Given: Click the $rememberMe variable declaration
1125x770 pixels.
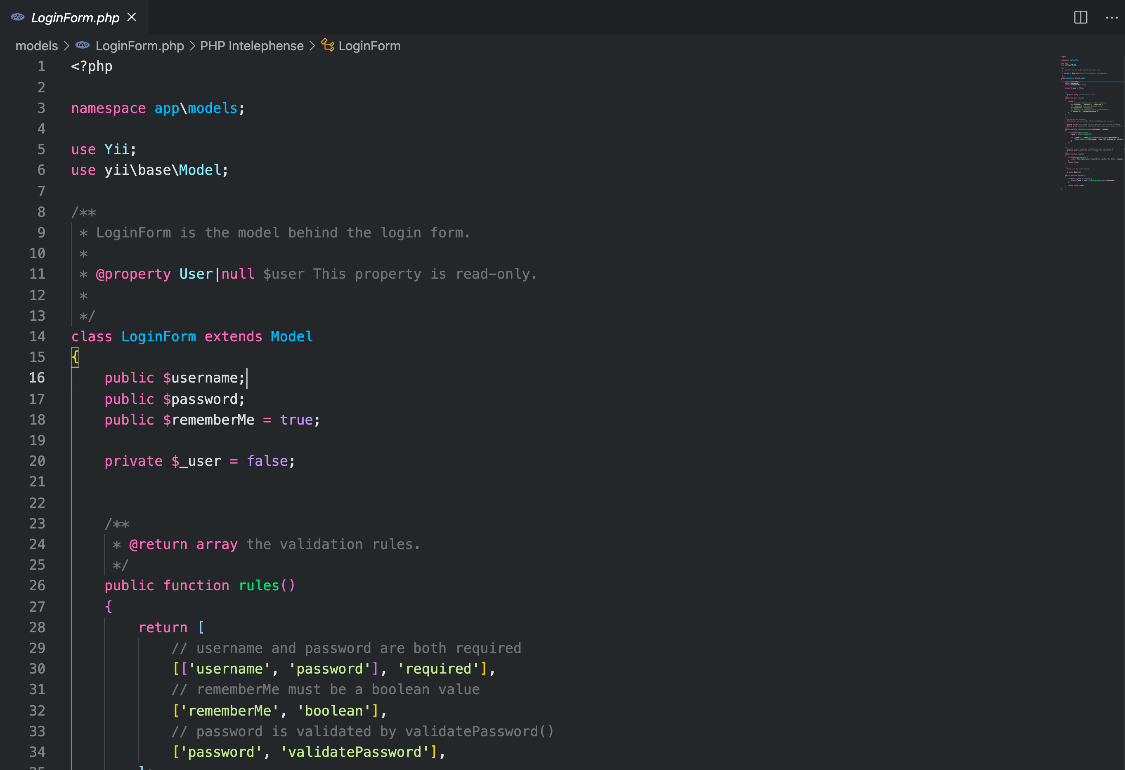Looking at the screenshot, I should 208,420.
